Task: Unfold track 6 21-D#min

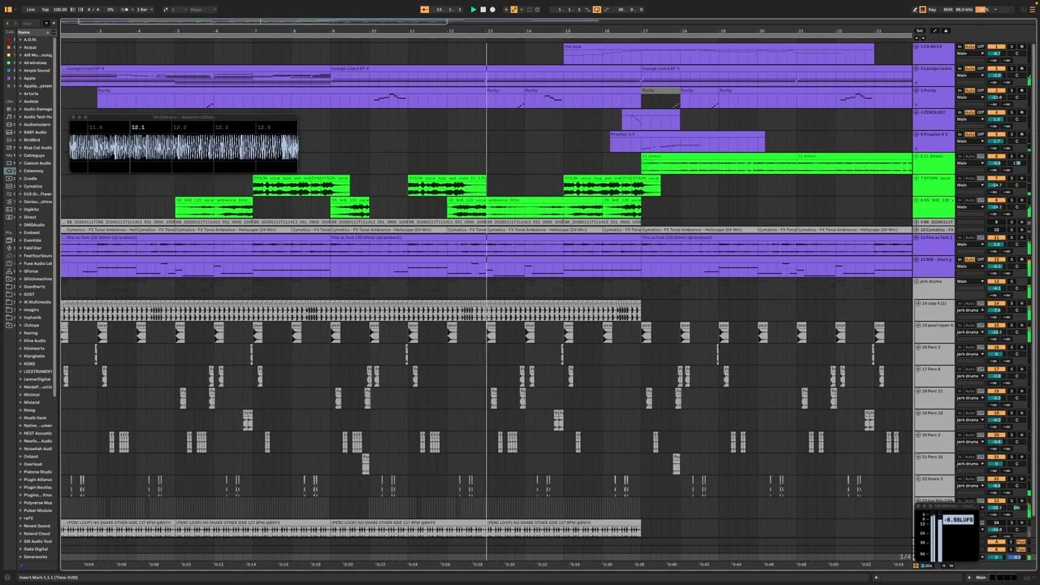Action: [x=916, y=156]
